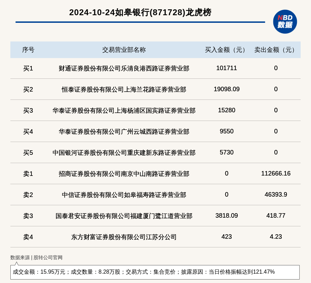The height and width of the screenshot is (283, 311).
Task: Click buy amount 9550
Action: tap(226, 131)
